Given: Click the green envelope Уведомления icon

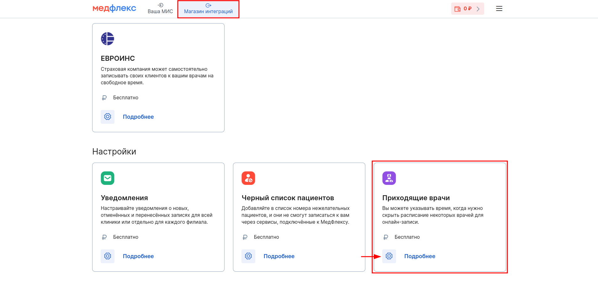Looking at the screenshot, I should coord(108,178).
